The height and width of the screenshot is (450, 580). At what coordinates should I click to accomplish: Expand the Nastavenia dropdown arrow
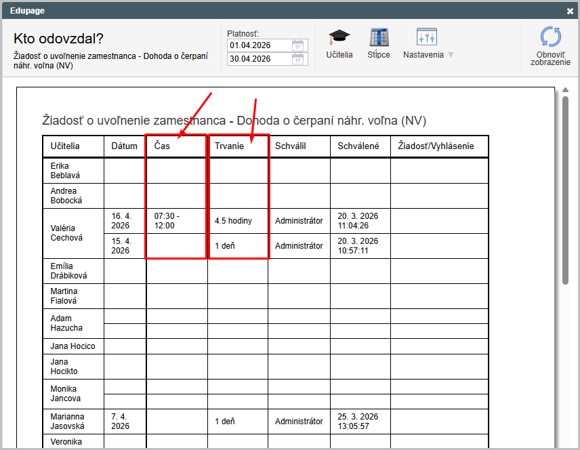point(451,55)
